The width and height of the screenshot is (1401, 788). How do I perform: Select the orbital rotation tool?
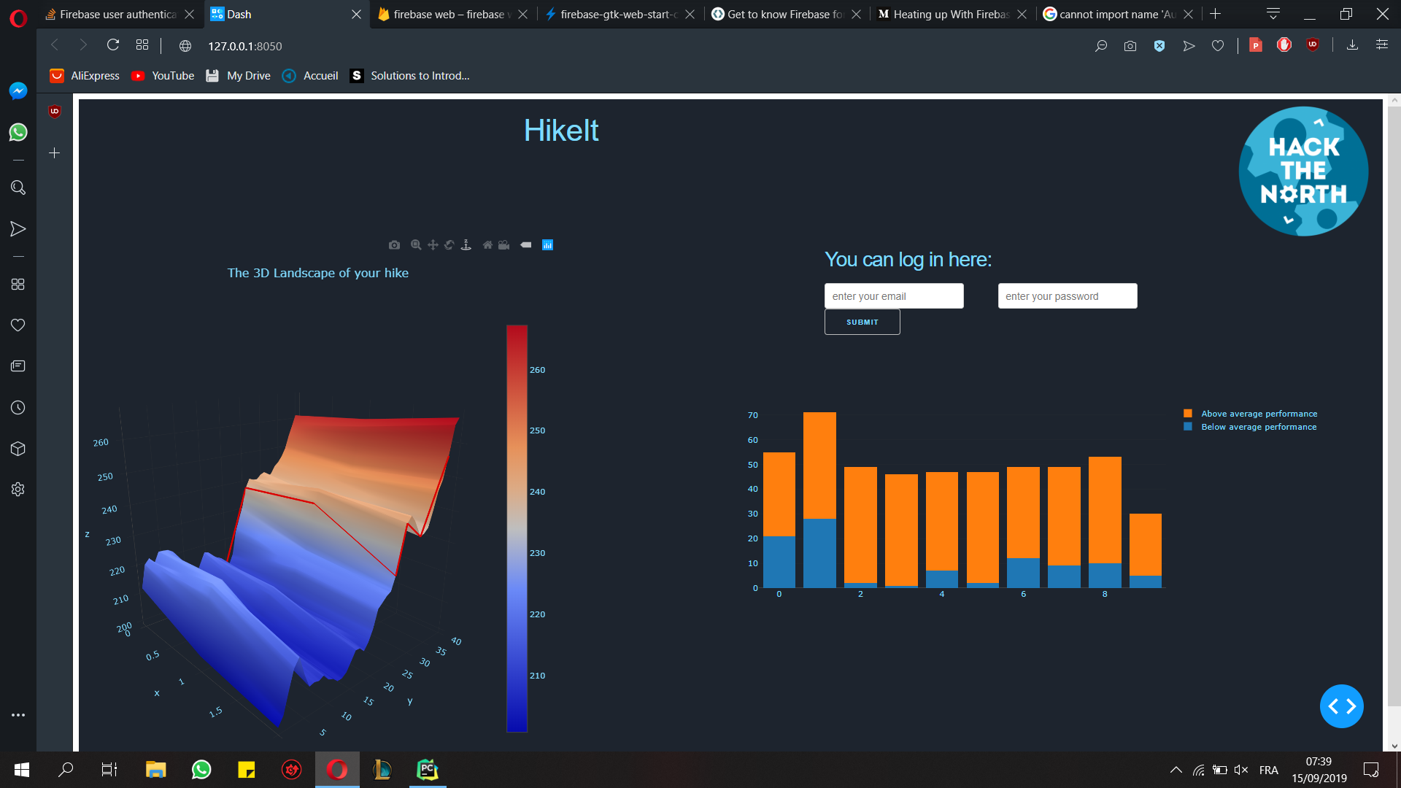[x=449, y=245]
